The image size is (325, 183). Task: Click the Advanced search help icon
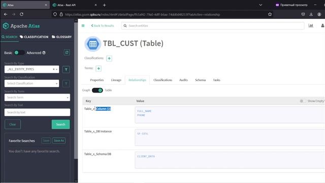tap(44, 53)
